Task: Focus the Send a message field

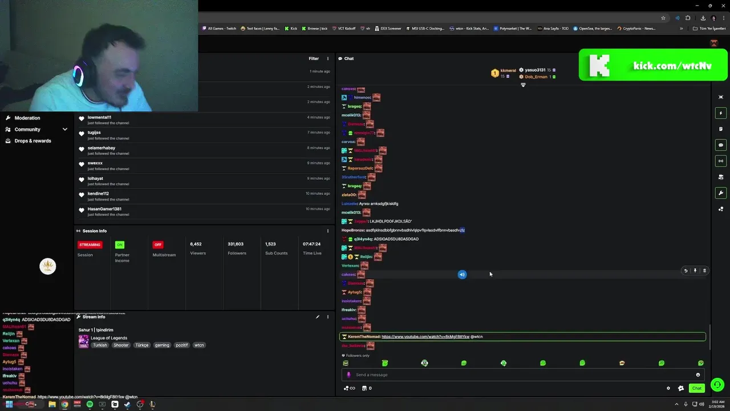Action: (522, 375)
